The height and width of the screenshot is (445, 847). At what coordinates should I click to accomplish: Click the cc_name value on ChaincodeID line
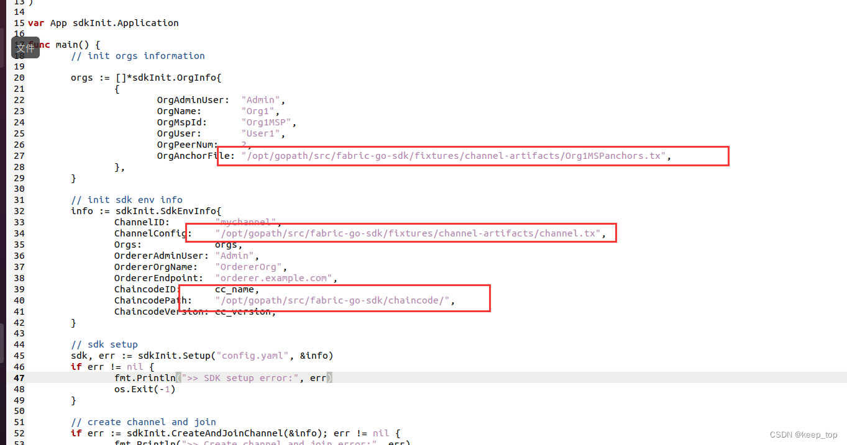(234, 289)
